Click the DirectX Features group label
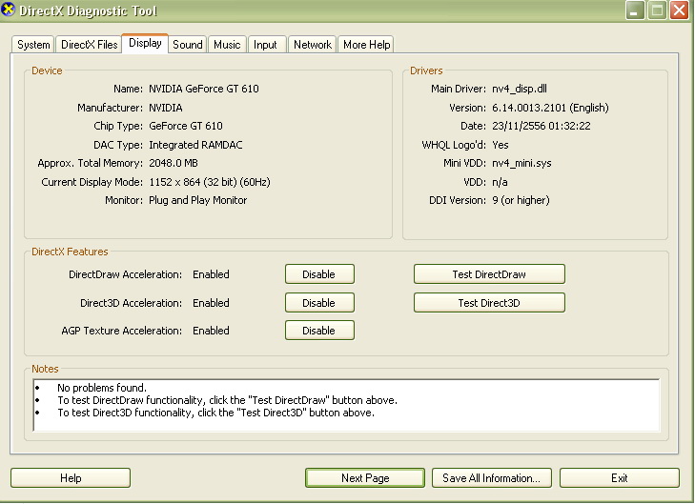The height and width of the screenshot is (504, 695). [x=70, y=252]
